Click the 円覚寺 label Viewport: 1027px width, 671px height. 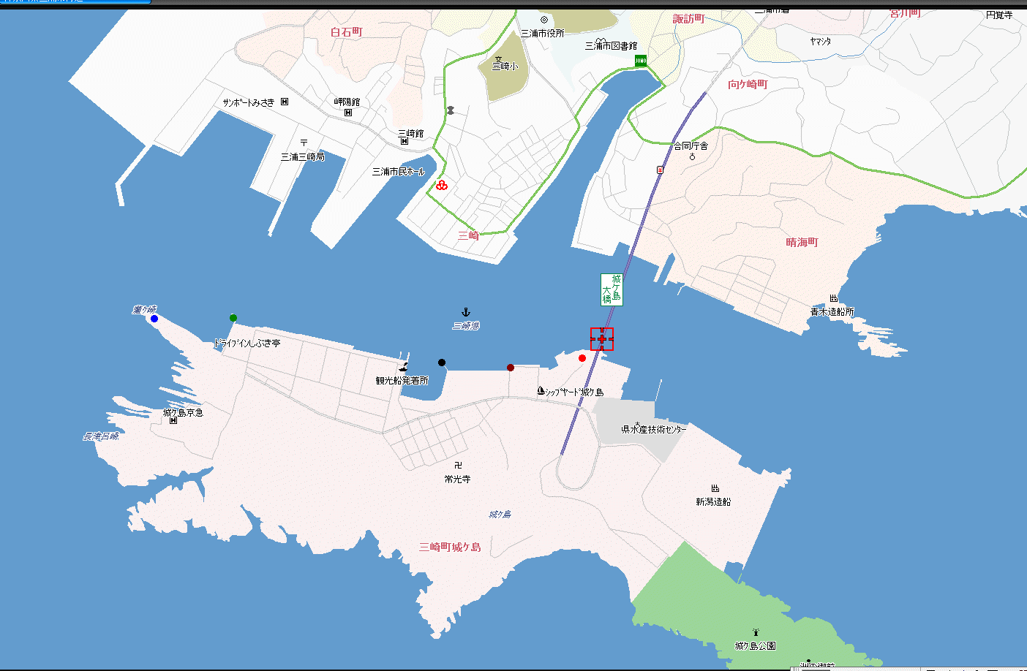coord(999,15)
